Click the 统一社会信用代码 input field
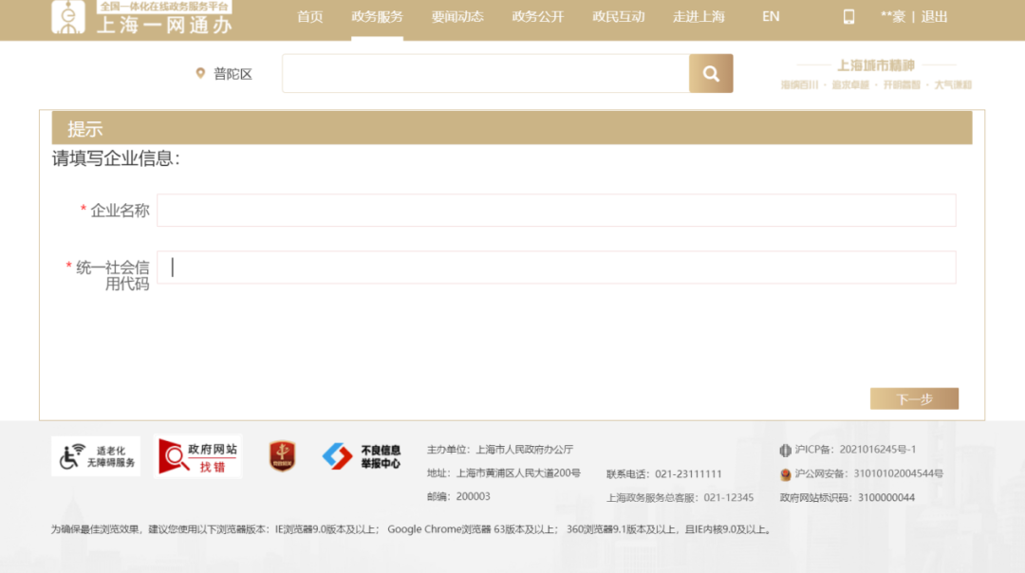Screen dimensions: 1025x573 point(555,268)
